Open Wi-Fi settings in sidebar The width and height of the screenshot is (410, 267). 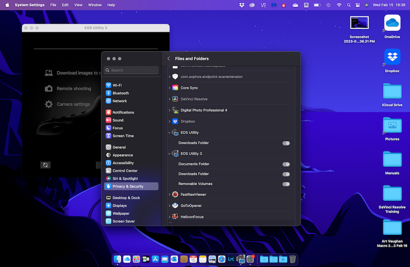117,85
